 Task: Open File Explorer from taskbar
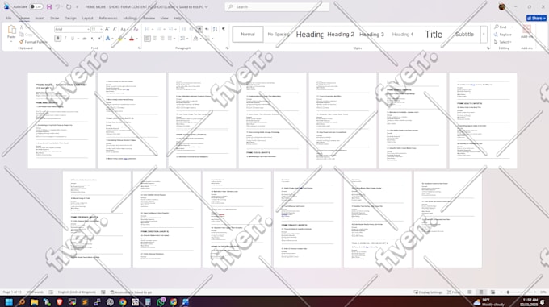click(34, 302)
